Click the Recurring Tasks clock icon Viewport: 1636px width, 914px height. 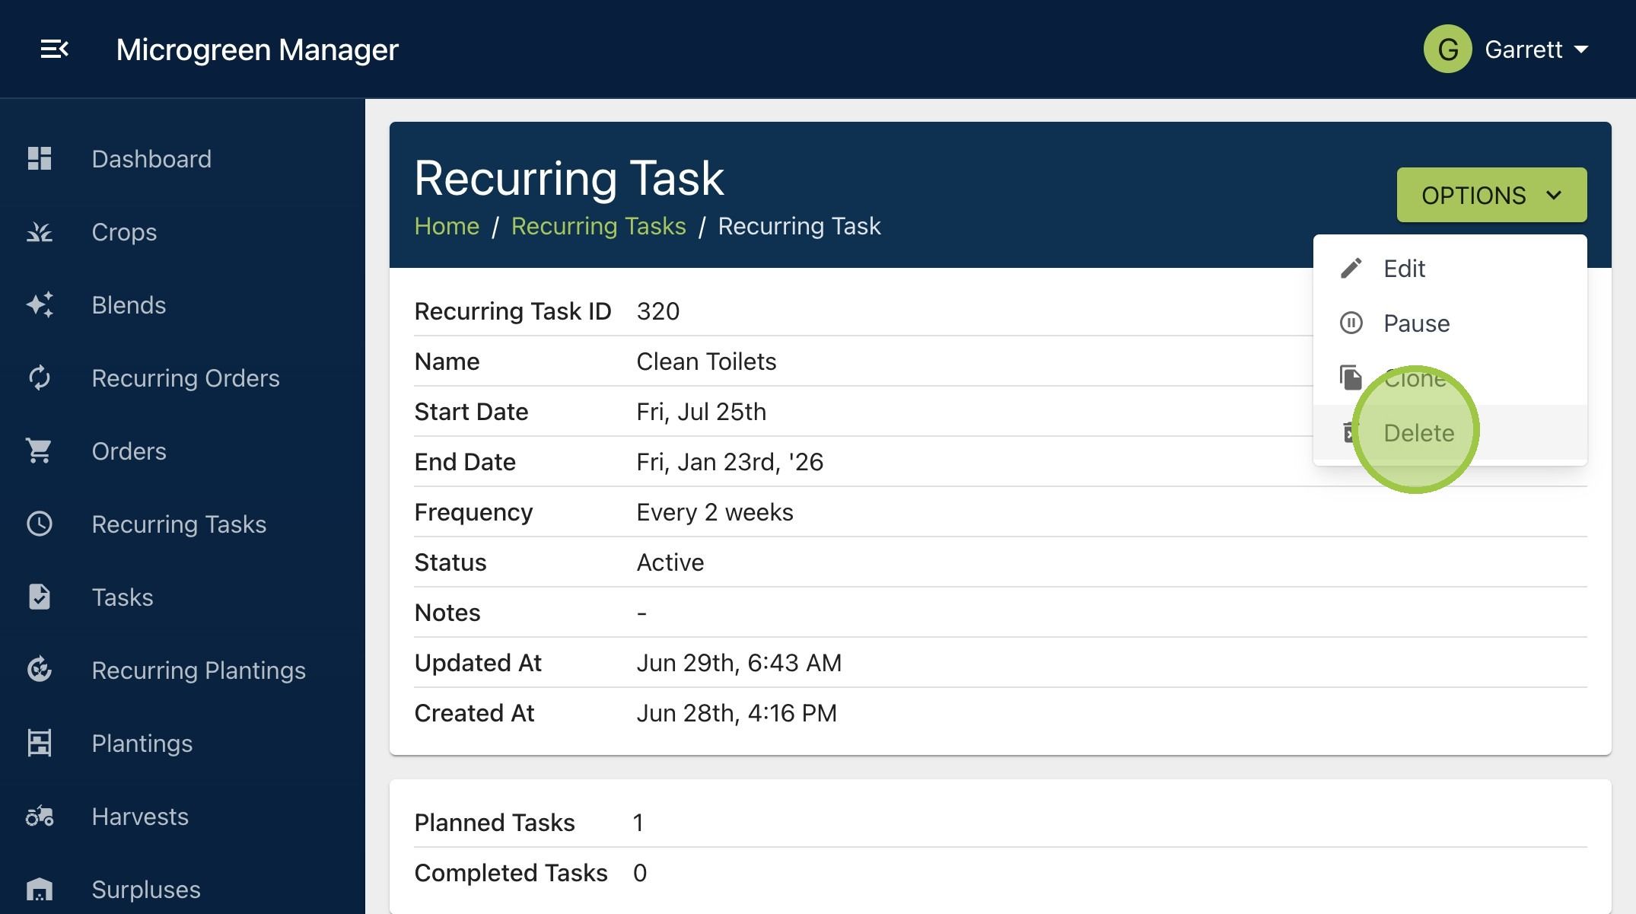[x=40, y=524]
